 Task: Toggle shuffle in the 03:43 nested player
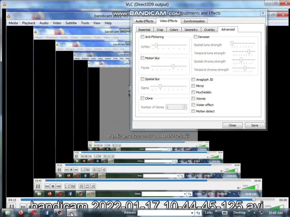[93, 186]
